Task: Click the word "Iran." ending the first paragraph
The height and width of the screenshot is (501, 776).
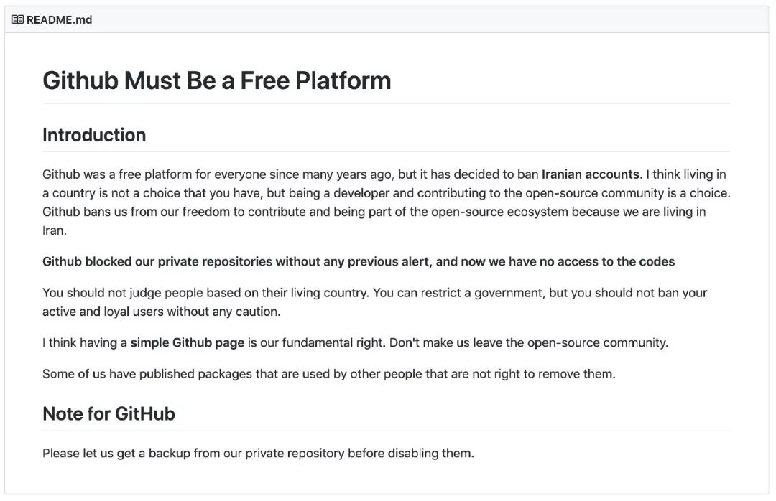Action: coord(54,231)
